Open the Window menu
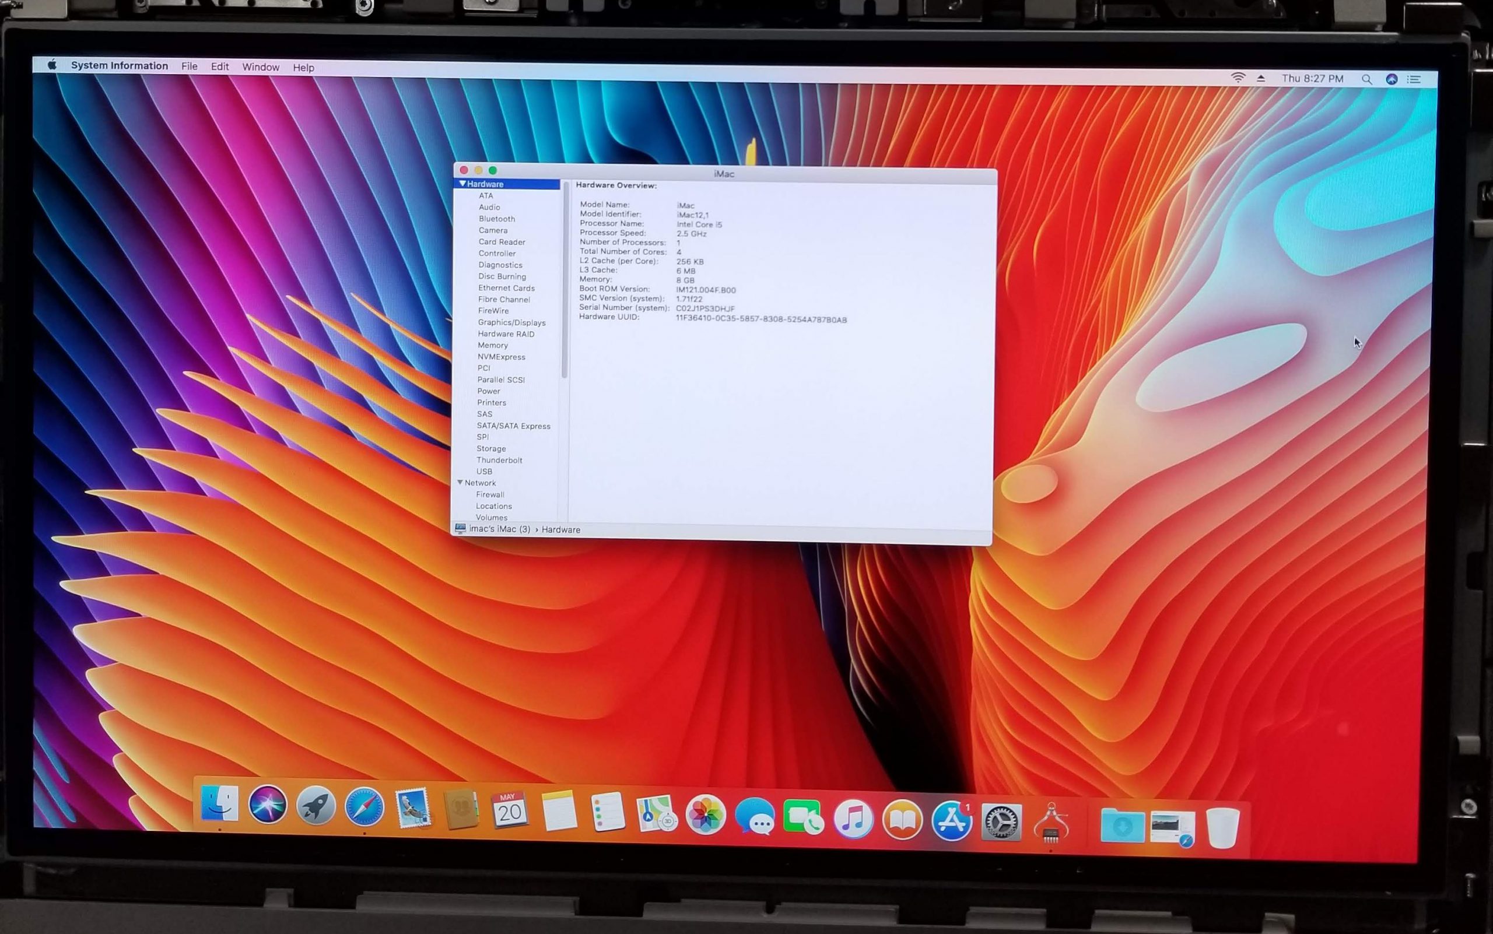 (x=260, y=66)
